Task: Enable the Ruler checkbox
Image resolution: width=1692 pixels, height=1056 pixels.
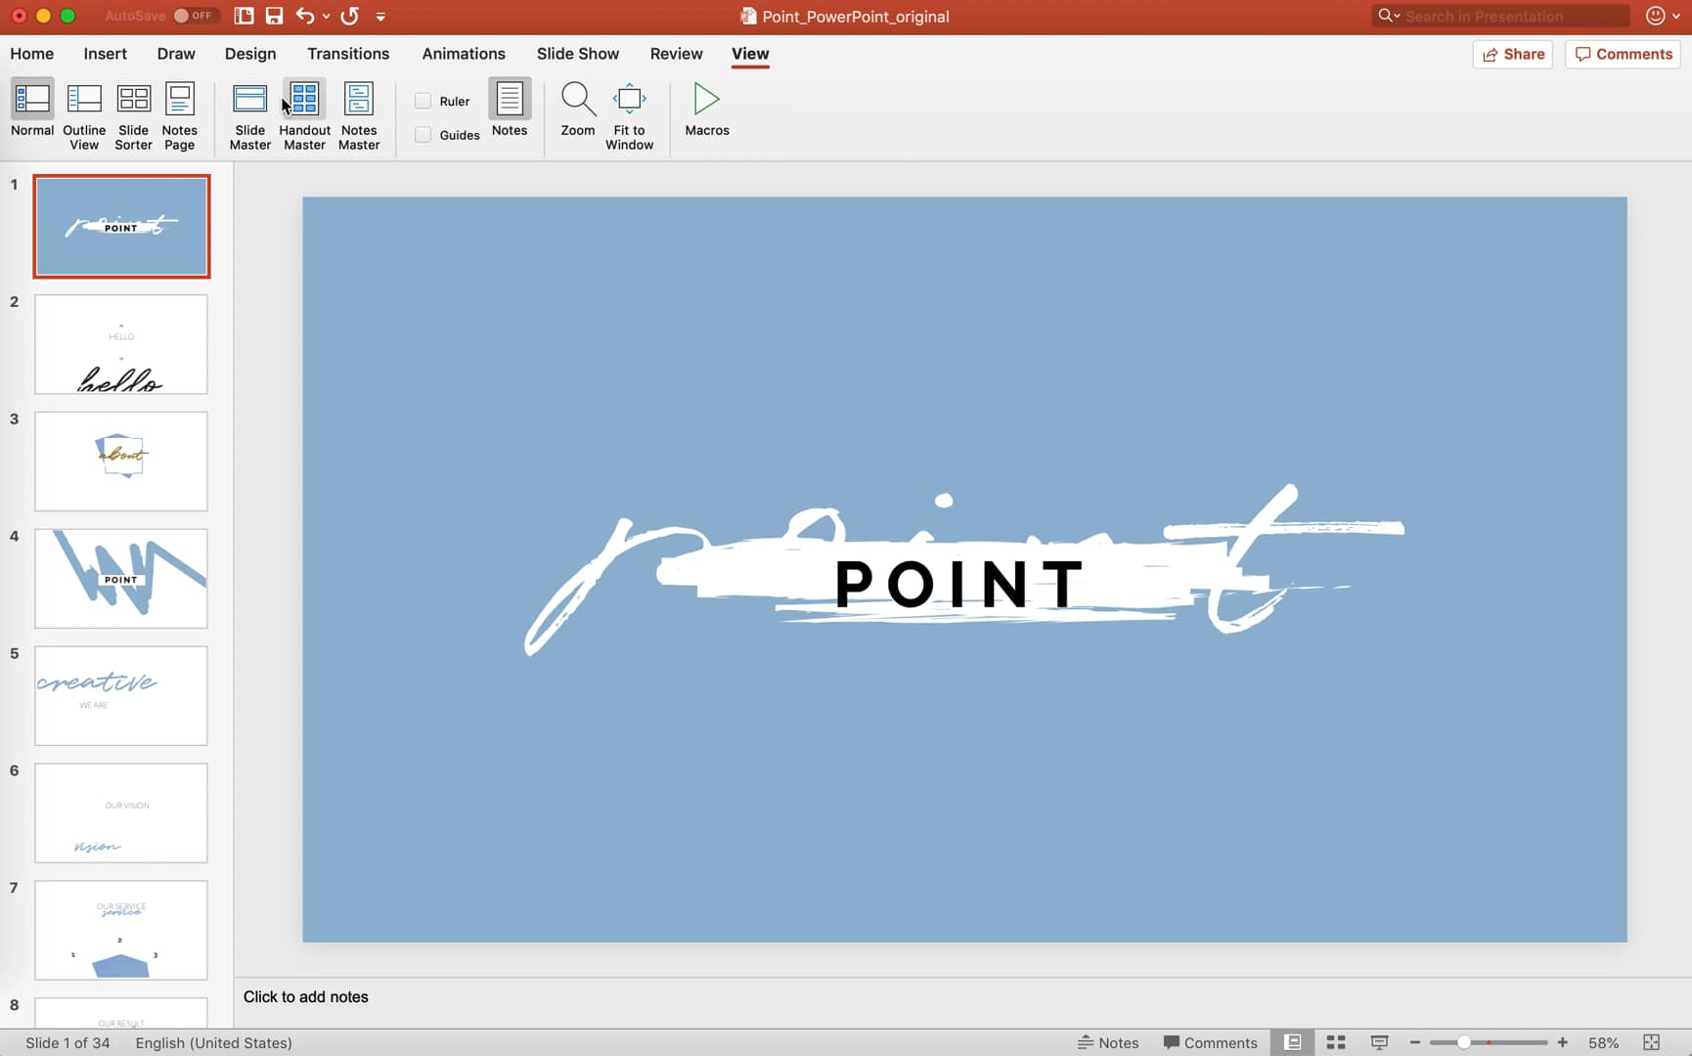Action: (x=422, y=100)
